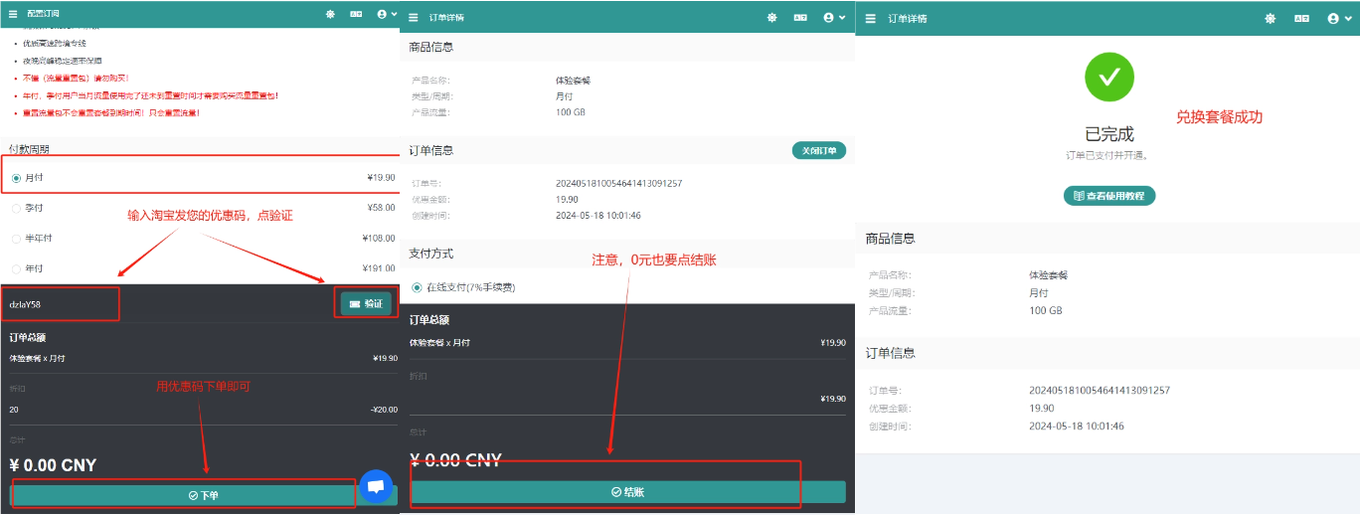Open hamburger menu in rightmost 订单详情 panel

(x=871, y=18)
